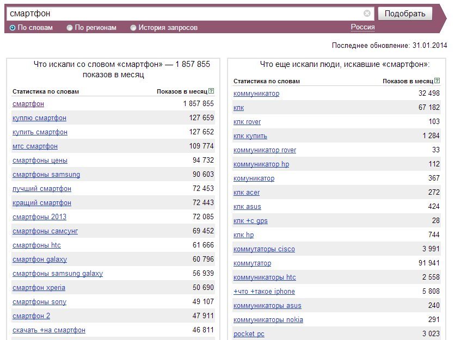
Task: Follow the 'смартфоны samsung' link
Action: pos(46,175)
